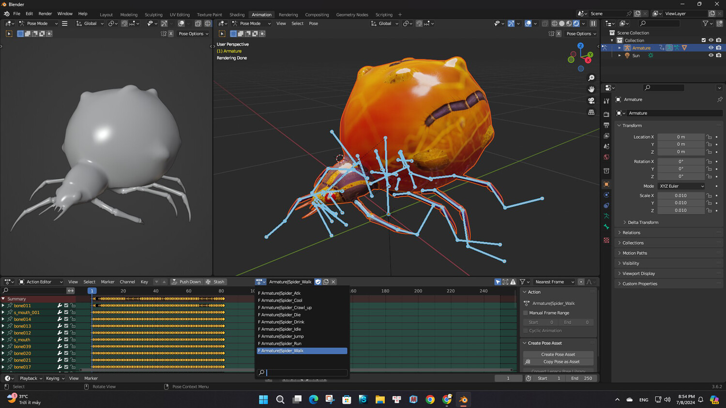Pin the Armature properties panel
Viewport: 726px width, 408px height.
point(719,100)
